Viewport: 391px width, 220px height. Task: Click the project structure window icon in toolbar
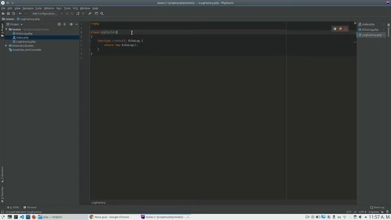pos(97,13)
